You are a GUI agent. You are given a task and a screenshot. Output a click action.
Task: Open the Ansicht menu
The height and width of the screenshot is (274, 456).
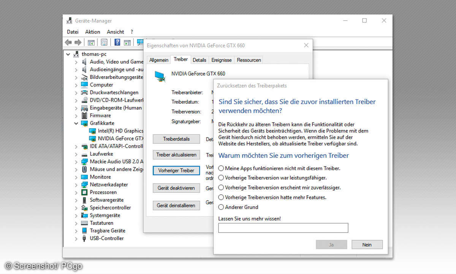coord(116,32)
